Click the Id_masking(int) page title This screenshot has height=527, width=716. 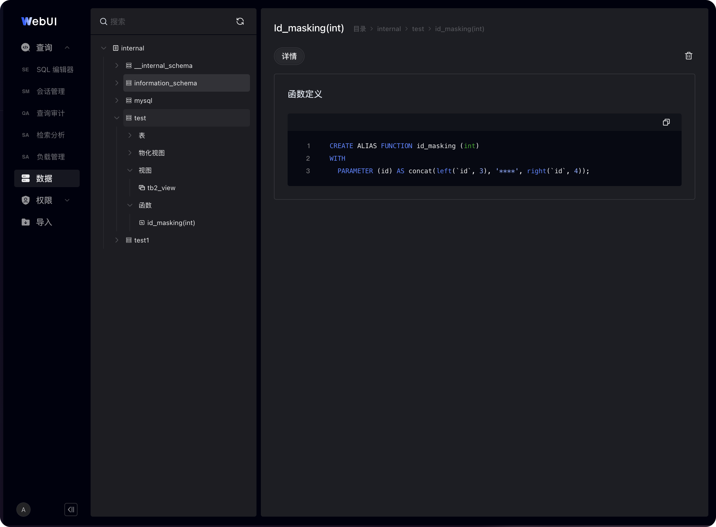309,28
